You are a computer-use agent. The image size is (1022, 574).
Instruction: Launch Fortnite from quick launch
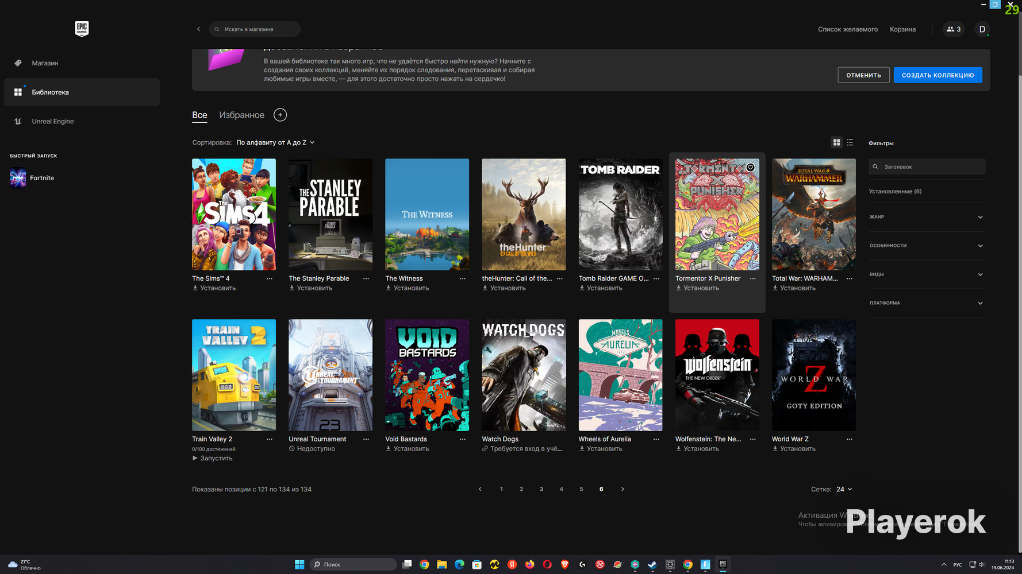(32, 178)
